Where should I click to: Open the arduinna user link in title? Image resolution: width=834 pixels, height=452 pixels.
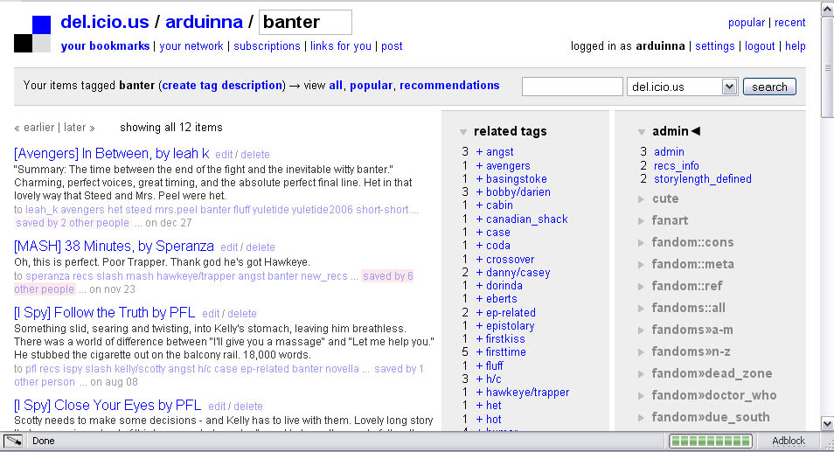pyautogui.click(x=205, y=22)
